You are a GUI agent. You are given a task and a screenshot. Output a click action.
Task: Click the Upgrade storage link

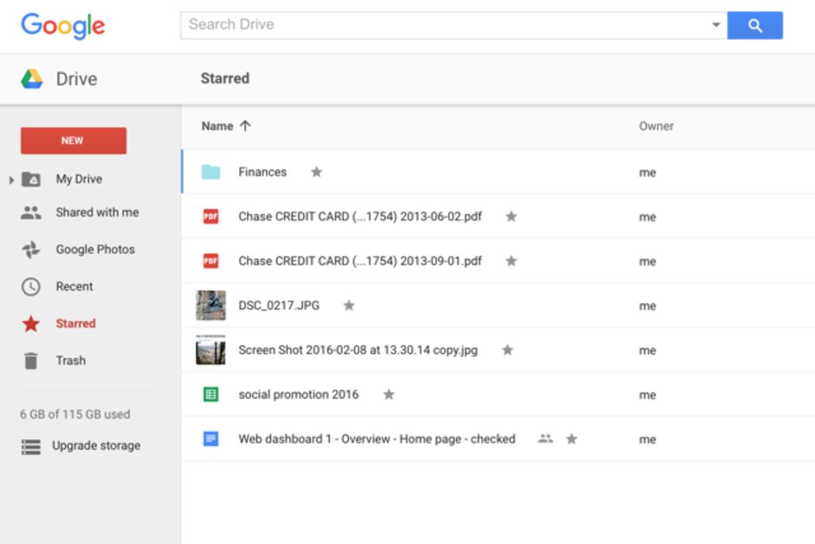96,445
